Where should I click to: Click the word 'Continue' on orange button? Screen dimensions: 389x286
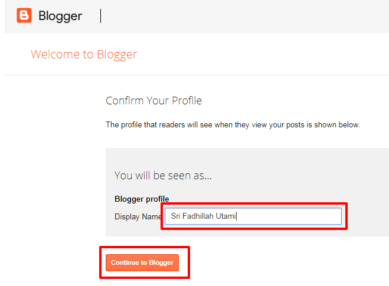coord(125,263)
